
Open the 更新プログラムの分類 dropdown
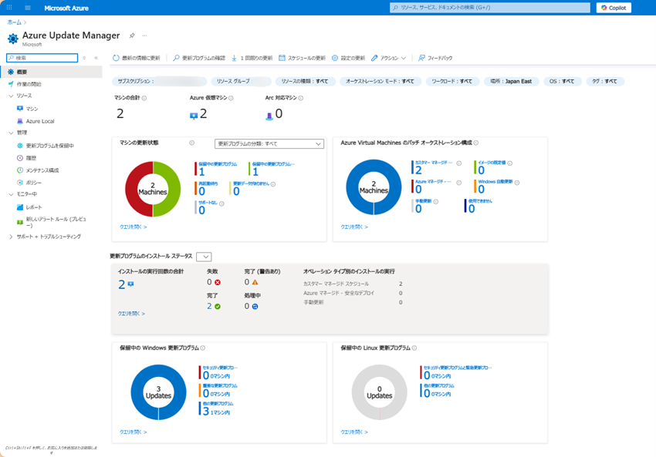[x=269, y=143]
